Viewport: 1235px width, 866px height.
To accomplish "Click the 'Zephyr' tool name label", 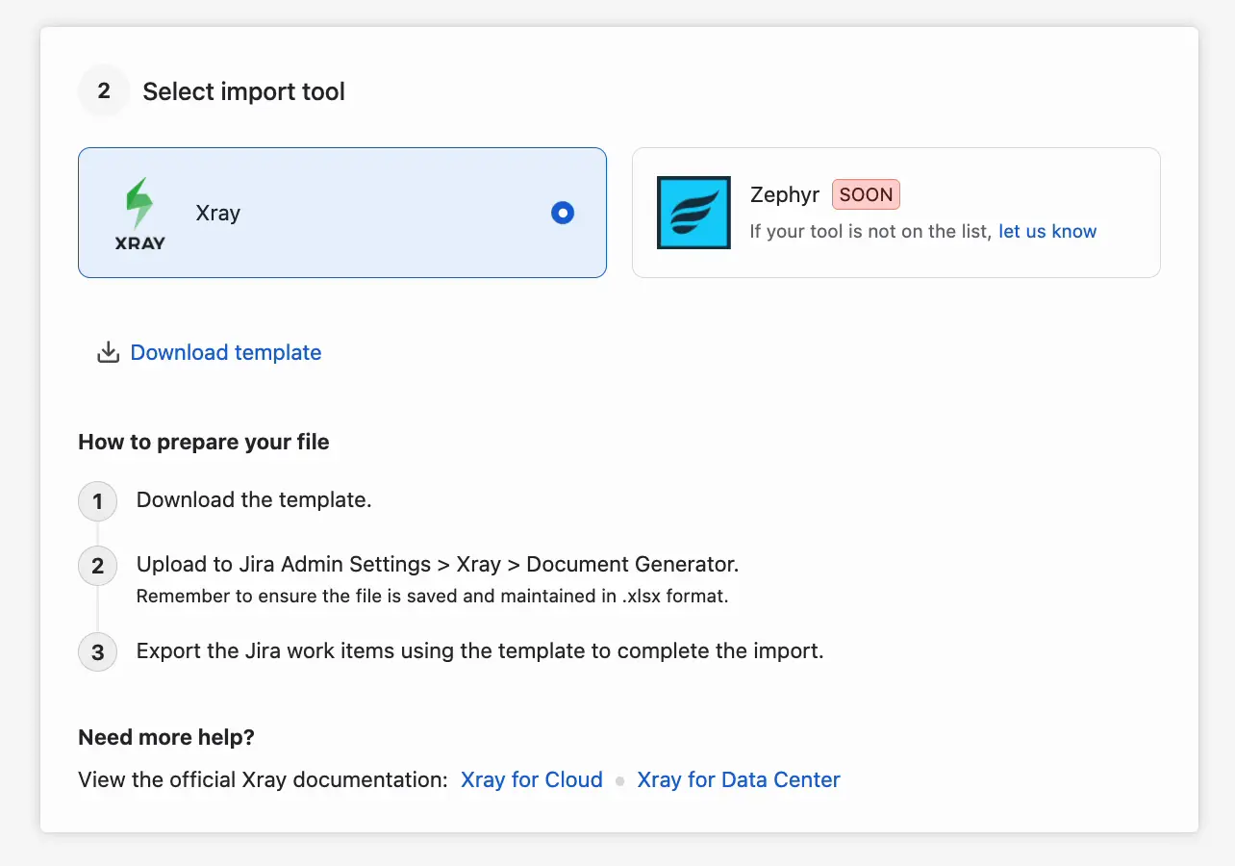I will 785,194.
